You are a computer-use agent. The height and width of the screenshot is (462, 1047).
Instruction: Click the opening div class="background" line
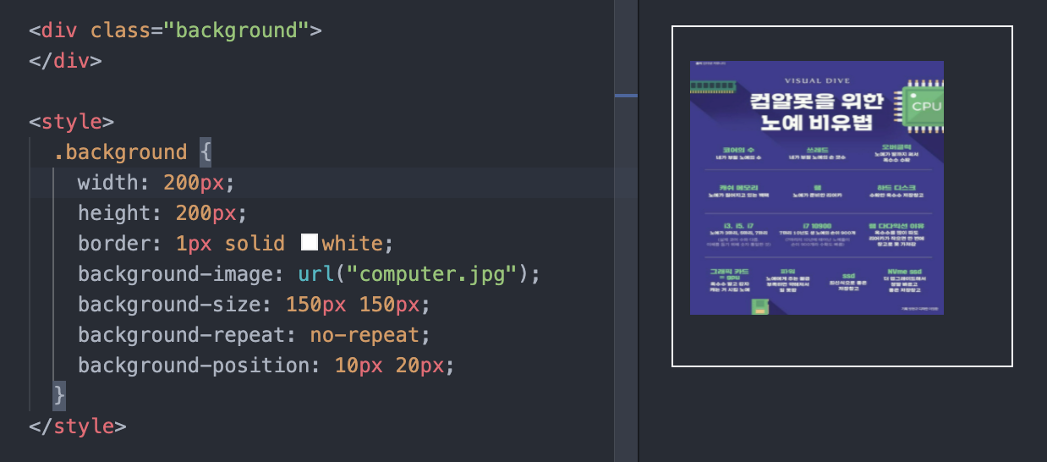click(176, 30)
